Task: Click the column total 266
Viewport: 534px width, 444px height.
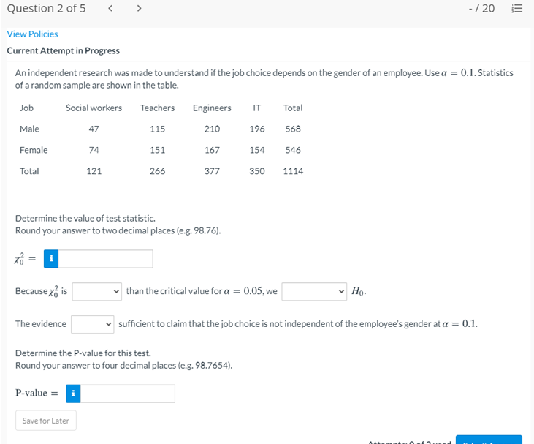Action: [x=157, y=171]
